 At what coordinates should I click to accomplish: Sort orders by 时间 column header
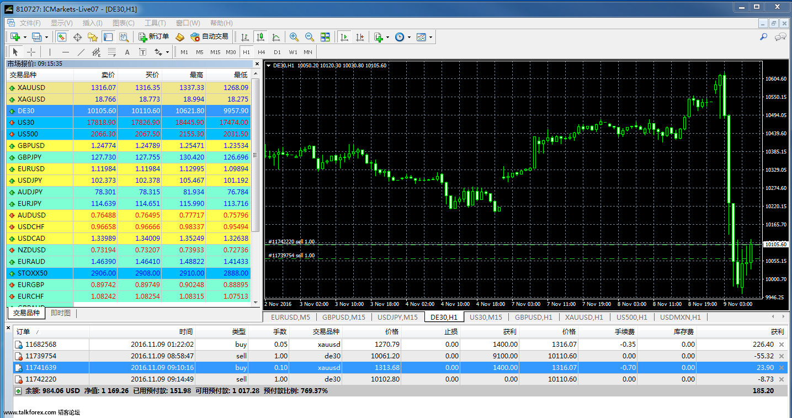click(x=142, y=332)
